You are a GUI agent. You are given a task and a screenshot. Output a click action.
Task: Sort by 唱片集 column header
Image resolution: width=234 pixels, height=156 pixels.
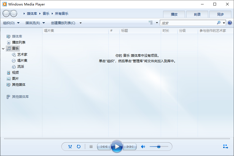tap(76, 31)
